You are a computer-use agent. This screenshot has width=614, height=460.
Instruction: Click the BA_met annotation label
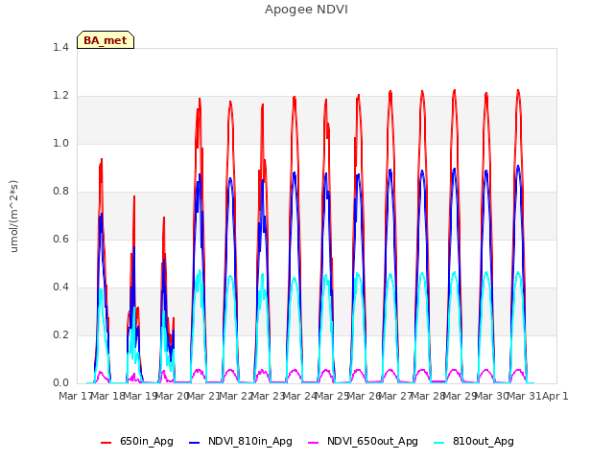(106, 40)
